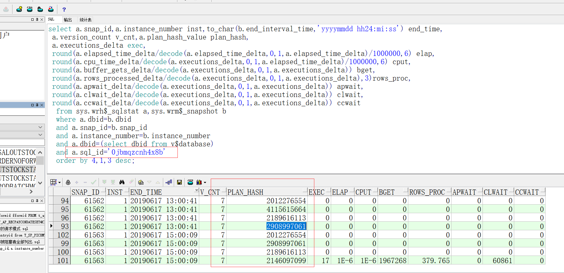
Task: Switch to the 输出 tab
Action: click(x=68, y=20)
